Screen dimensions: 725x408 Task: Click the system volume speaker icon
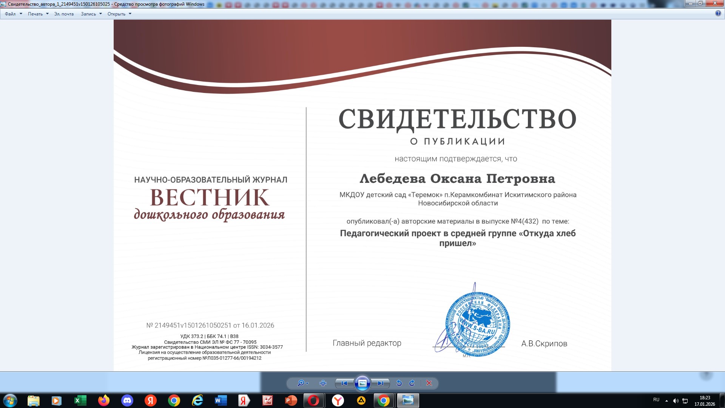coord(676,401)
